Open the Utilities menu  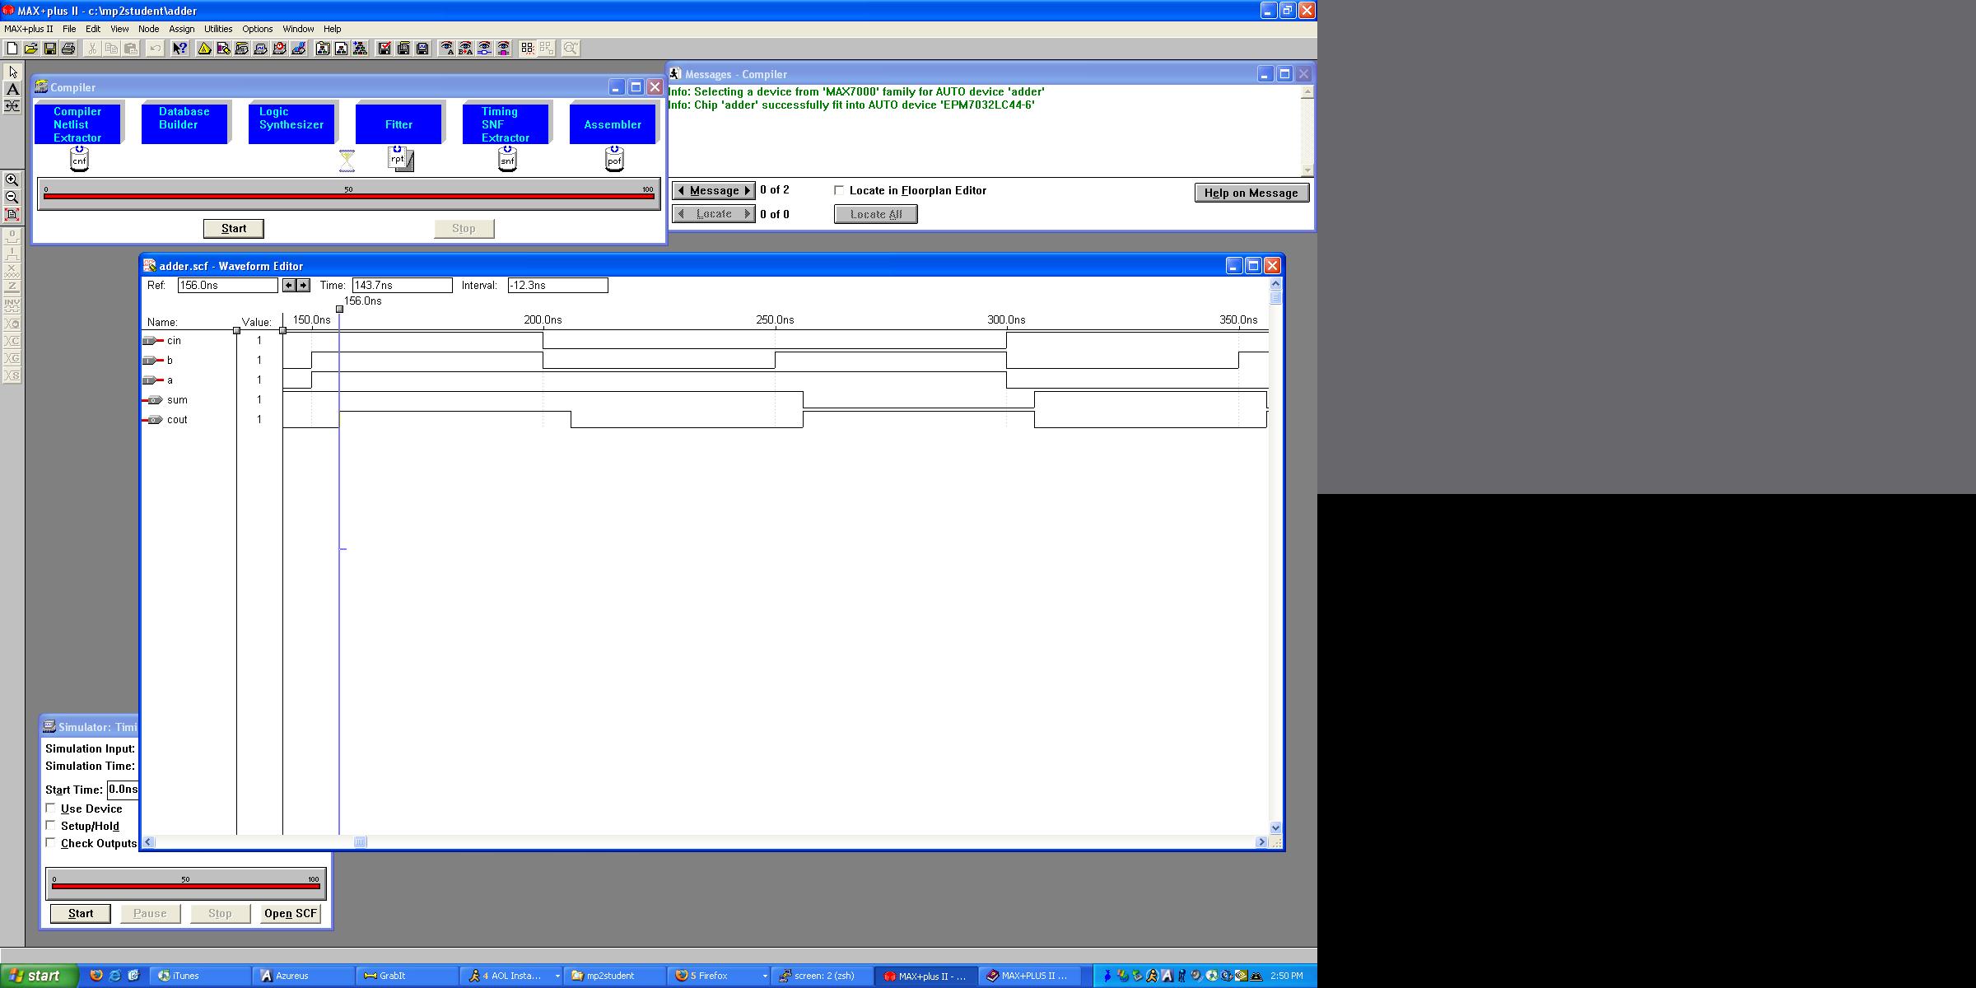click(x=218, y=29)
